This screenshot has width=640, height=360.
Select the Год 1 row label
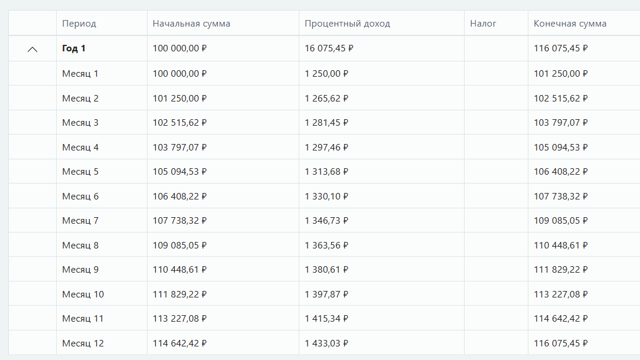point(74,48)
